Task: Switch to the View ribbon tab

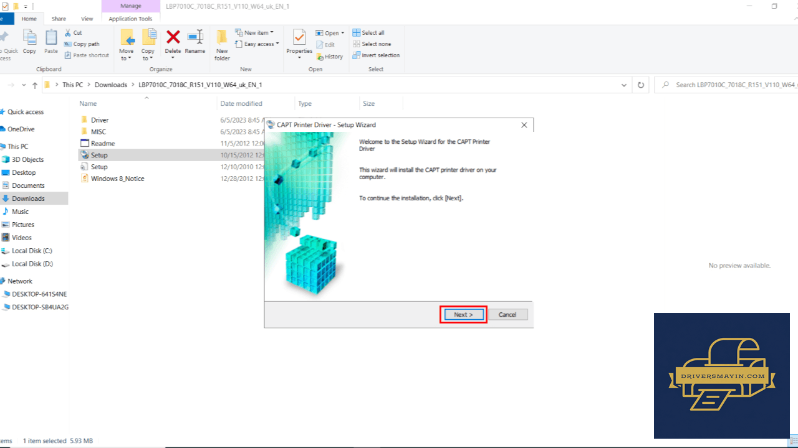Action: pos(87,19)
